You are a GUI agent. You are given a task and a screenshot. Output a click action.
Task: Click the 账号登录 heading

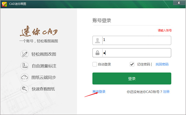click(102, 20)
